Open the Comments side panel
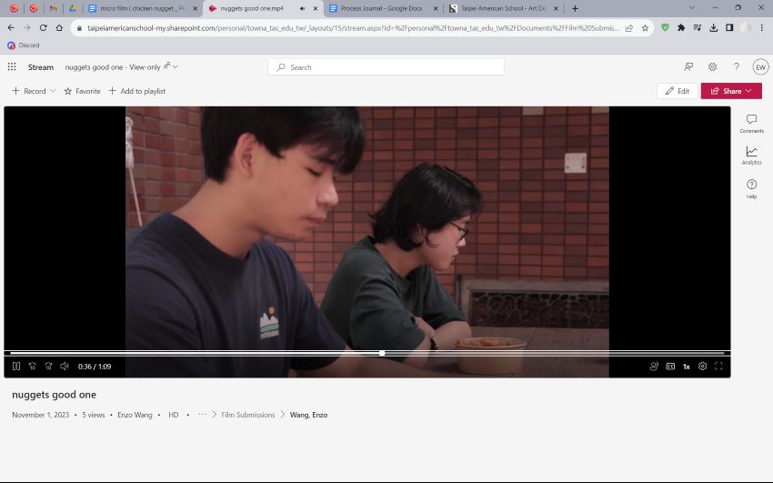This screenshot has height=483, width=773. [x=751, y=124]
